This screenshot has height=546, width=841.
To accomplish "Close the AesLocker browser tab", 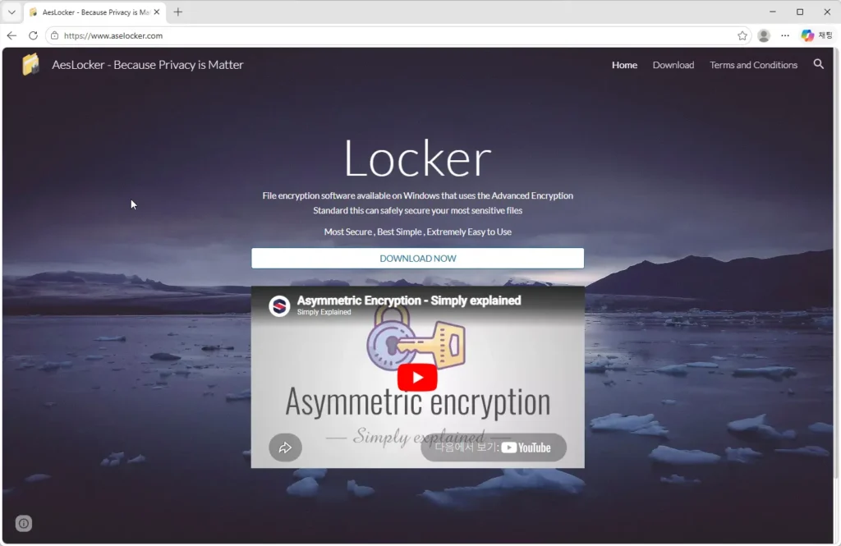I will point(157,11).
